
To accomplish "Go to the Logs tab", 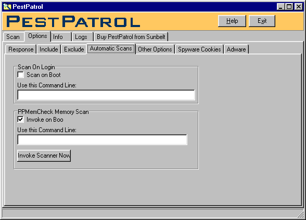I will [x=82, y=37].
